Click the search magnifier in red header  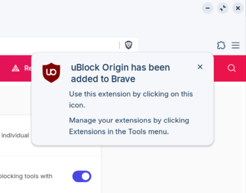tap(232, 68)
